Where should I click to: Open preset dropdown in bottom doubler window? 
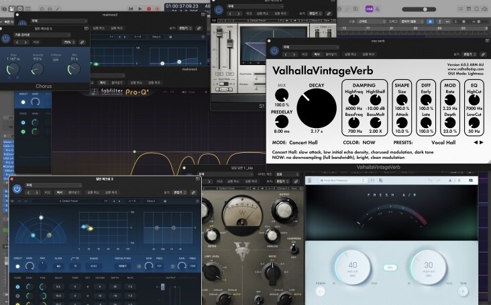click(53, 185)
